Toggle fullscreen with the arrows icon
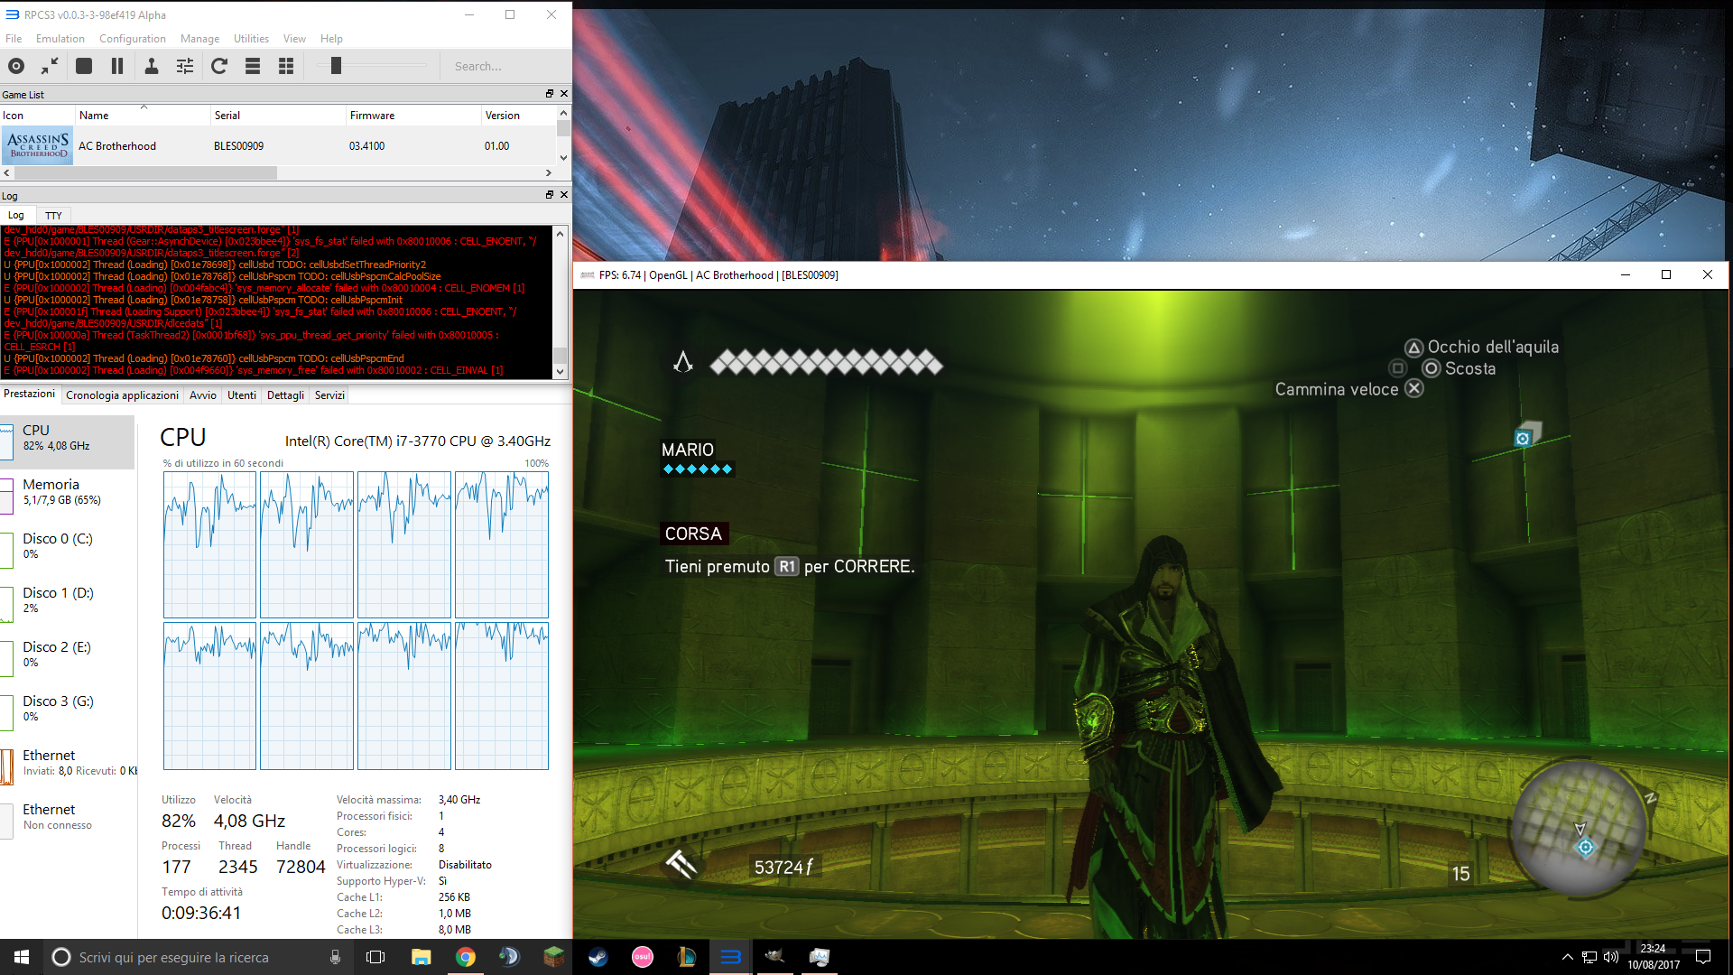 click(50, 66)
